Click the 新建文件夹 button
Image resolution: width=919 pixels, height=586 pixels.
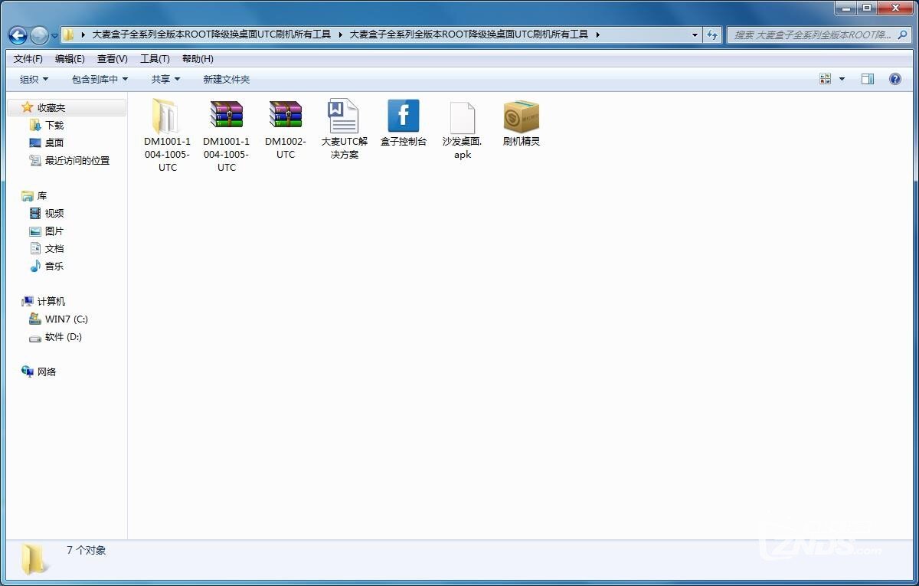[227, 79]
